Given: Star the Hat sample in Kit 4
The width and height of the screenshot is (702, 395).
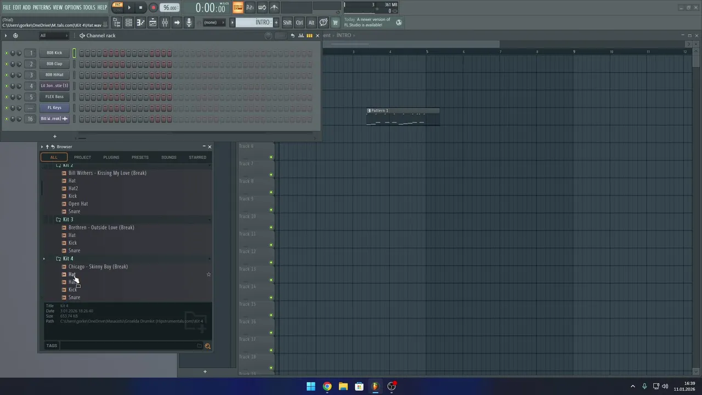Looking at the screenshot, I should tap(208, 274).
